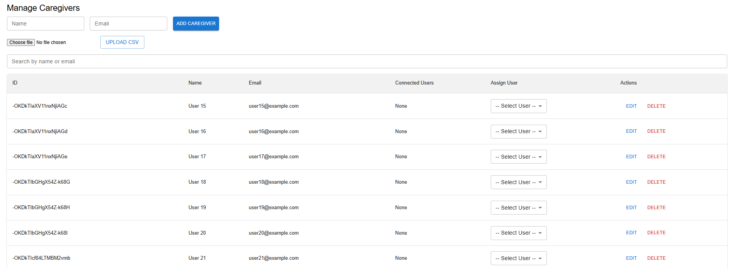Edit the User 21 caregiver
The width and height of the screenshot is (735, 269).
tap(631, 258)
